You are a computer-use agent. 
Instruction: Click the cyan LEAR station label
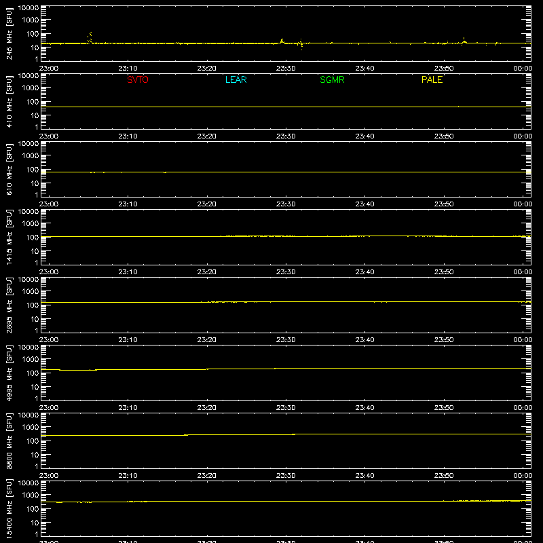tap(236, 79)
